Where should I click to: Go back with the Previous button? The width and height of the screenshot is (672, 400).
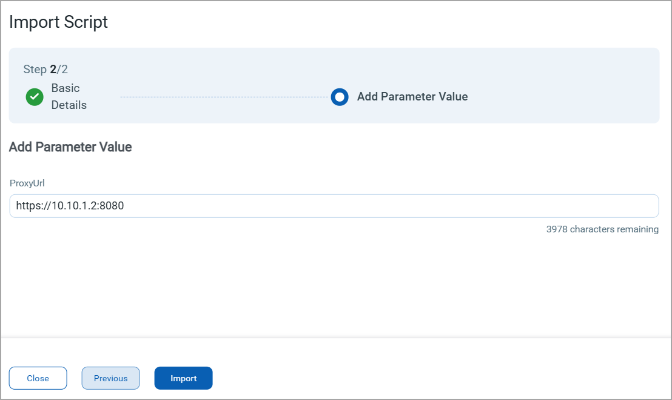pos(111,378)
